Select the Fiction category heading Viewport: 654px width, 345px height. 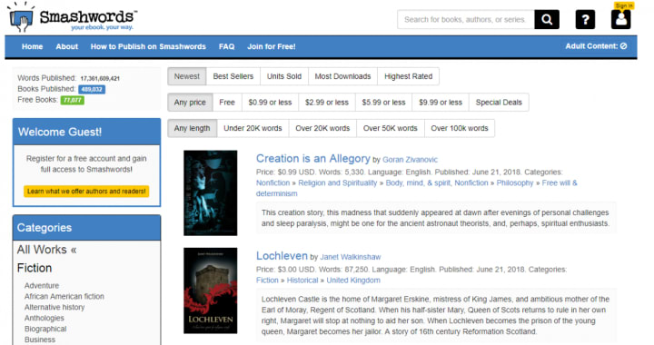click(35, 268)
